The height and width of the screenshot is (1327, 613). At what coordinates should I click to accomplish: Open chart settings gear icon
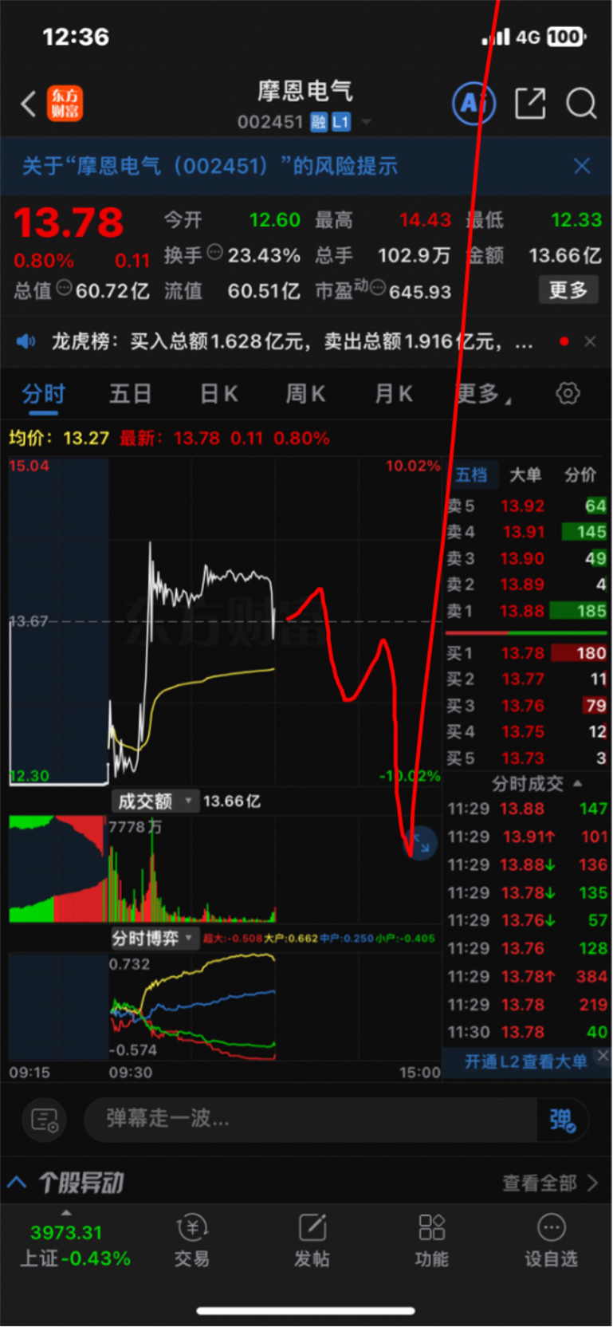(568, 393)
